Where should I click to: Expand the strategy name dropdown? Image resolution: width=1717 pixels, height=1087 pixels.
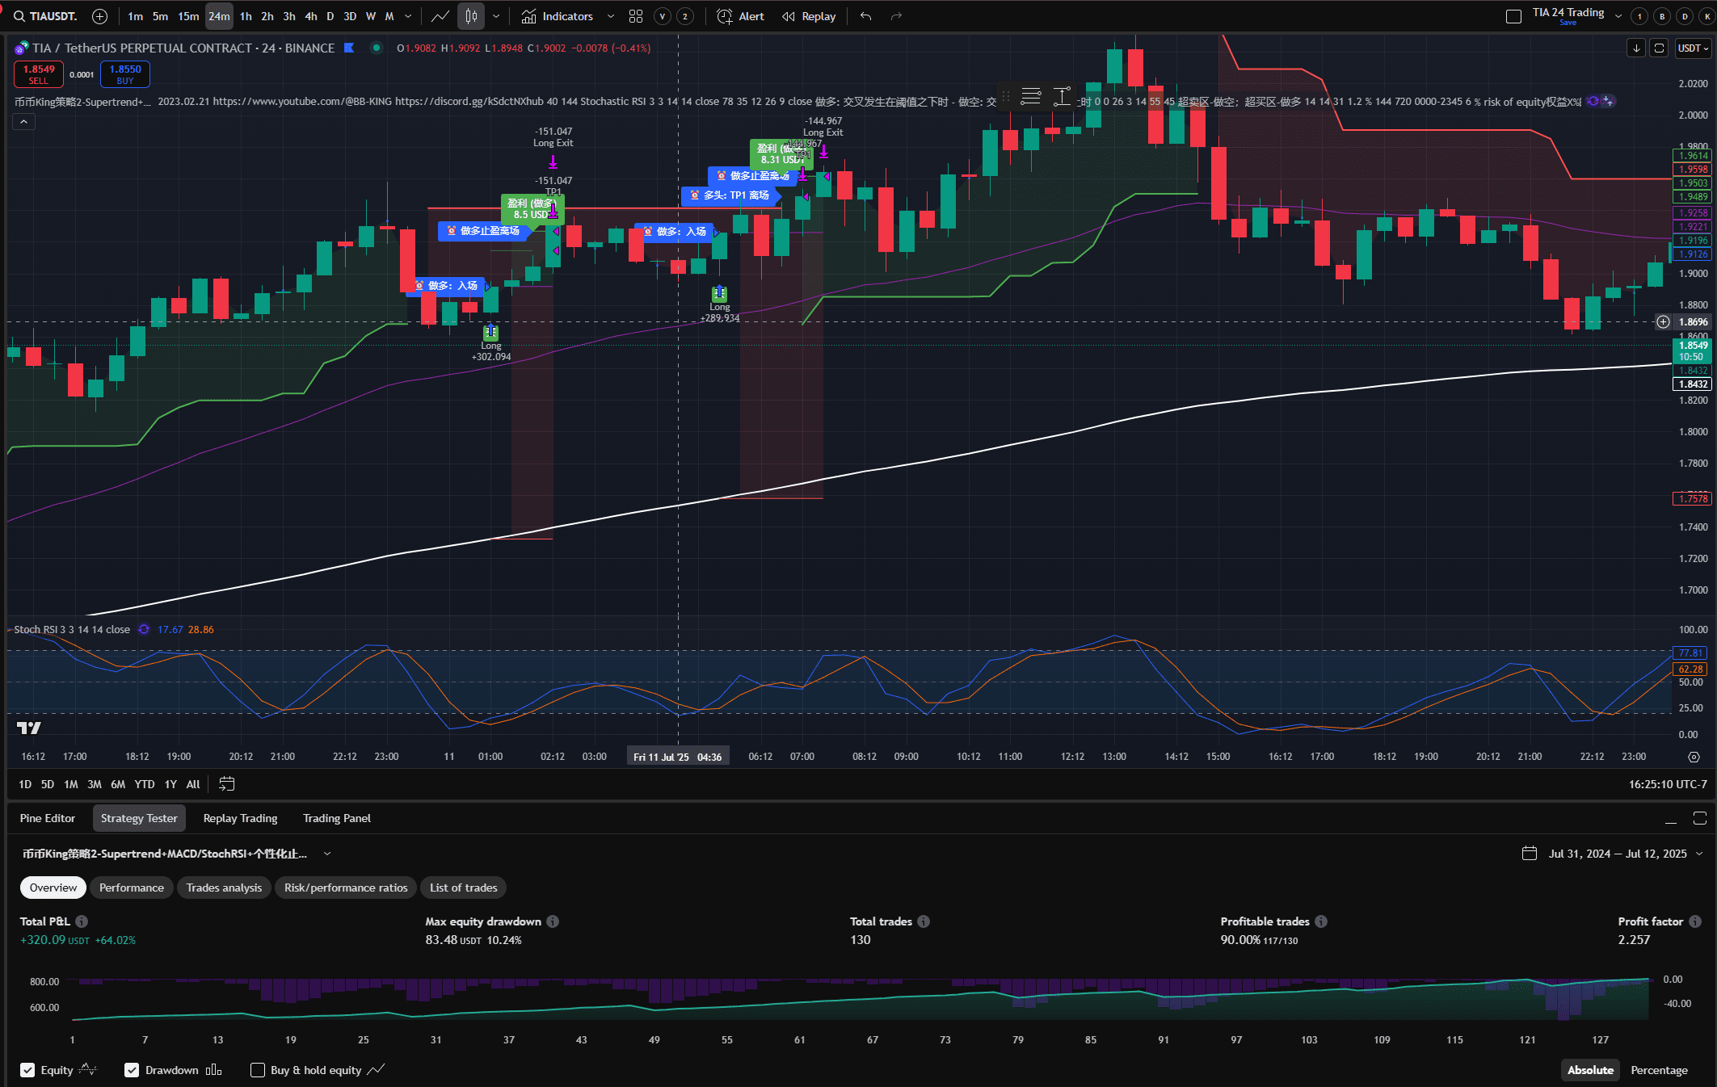(x=327, y=854)
